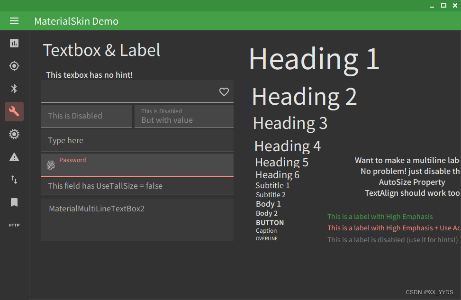This screenshot has height=300, width=461.
Task: Click the 'AutoSize Property' multiline text
Action: tap(412, 182)
